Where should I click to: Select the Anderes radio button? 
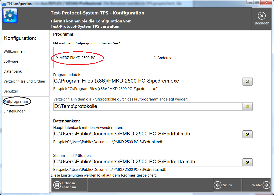pyautogui.click(x=155, y=57)
